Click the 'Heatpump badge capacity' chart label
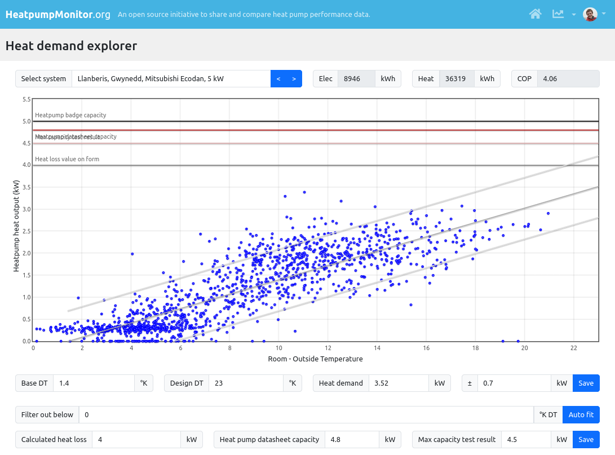Screen dimensions: 615x455 70,115
